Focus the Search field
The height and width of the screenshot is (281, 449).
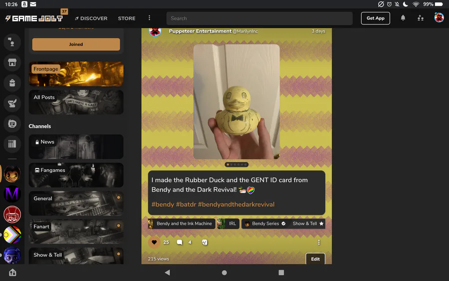pos(259,18)
